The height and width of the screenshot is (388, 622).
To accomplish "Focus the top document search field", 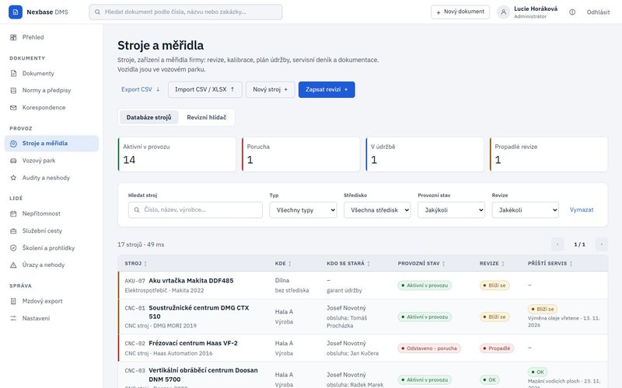I will pyautogui.click(x=186, y=12).
